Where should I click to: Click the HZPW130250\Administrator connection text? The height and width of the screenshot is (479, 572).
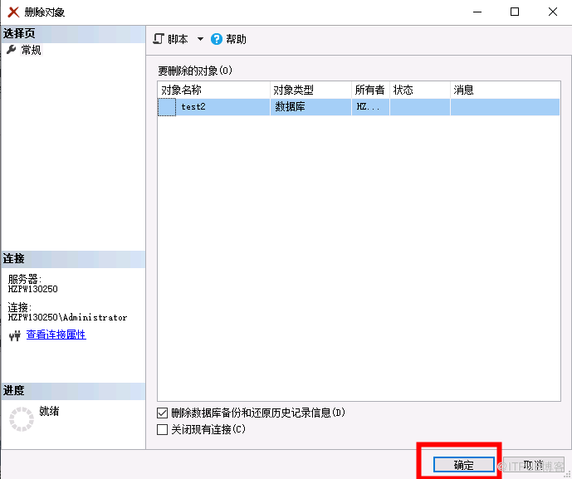[x=67, y=317]
